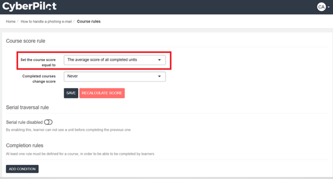This screenshot has width=333, height=179.
Task: Select the Course rules breadcrumb
Action: (x=89, y=21)
